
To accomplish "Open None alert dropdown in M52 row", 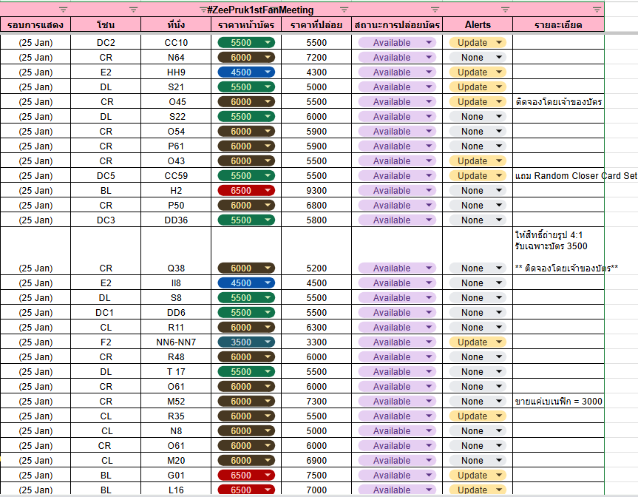I will pos(478,402).
